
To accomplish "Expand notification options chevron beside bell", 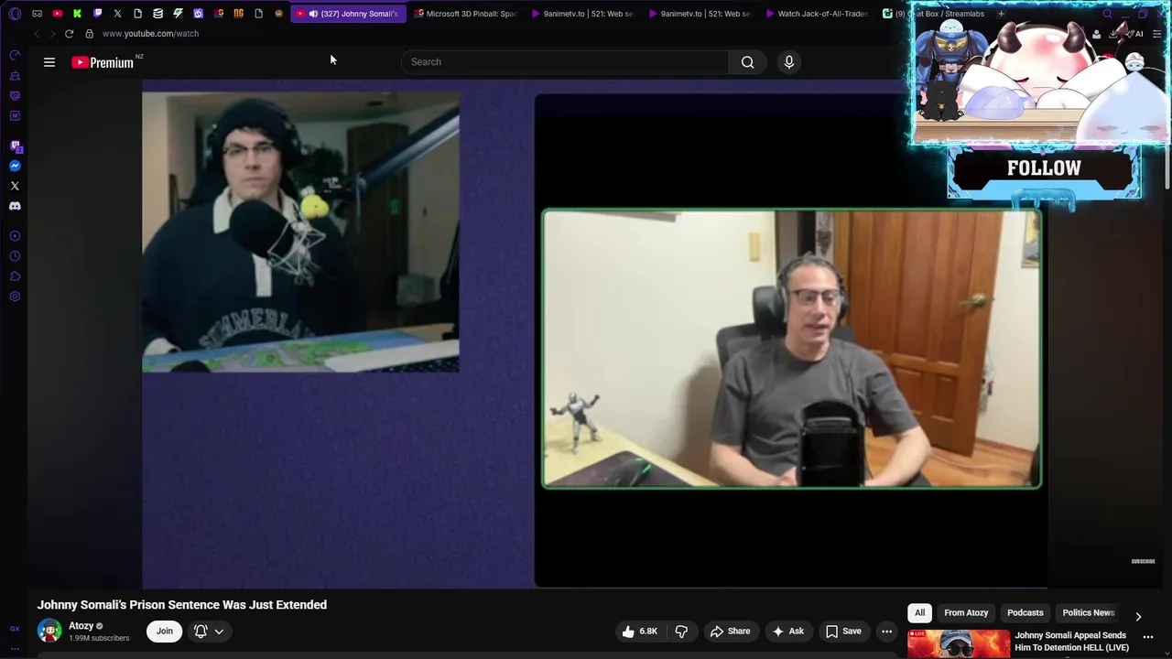I will pos(219,631).
